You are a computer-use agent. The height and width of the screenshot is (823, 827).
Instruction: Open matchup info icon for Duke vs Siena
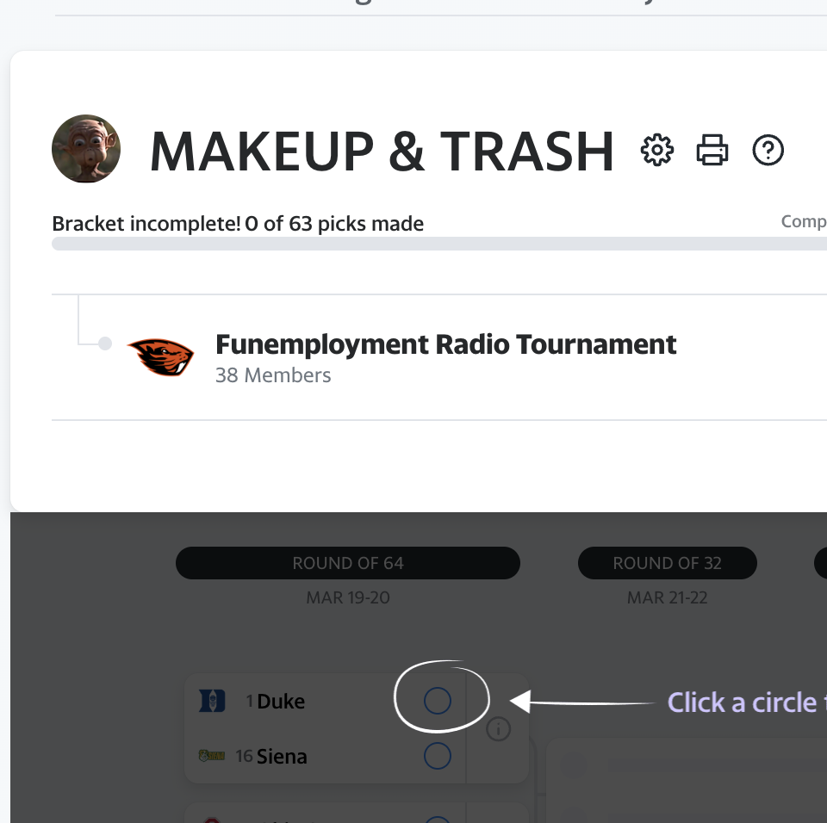pos(498,730)
